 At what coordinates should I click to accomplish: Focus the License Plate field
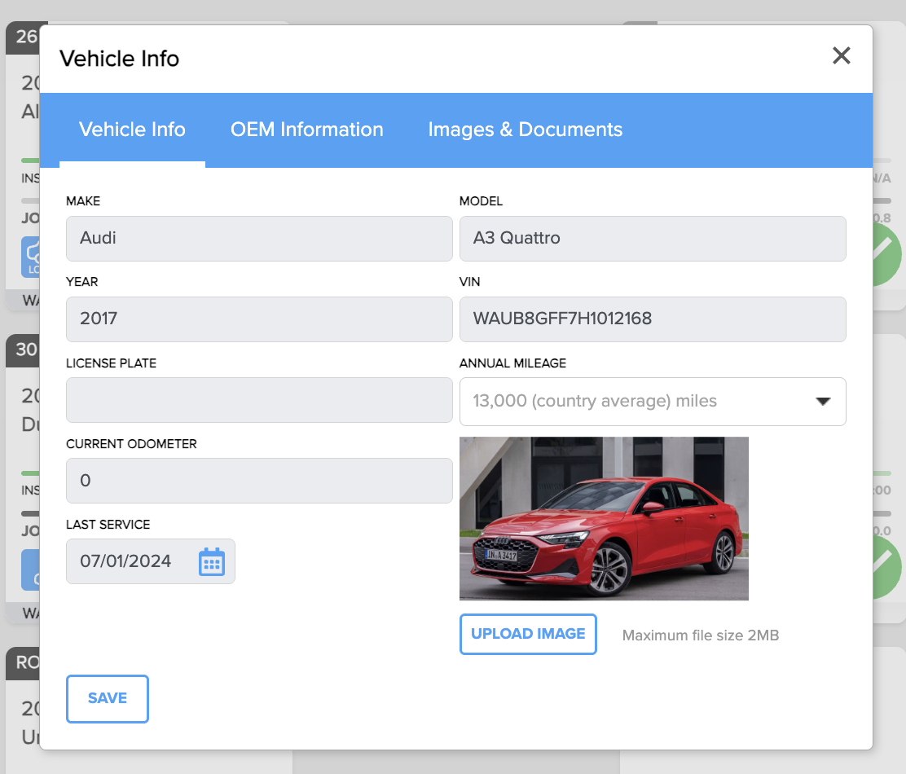pos(259,400)
